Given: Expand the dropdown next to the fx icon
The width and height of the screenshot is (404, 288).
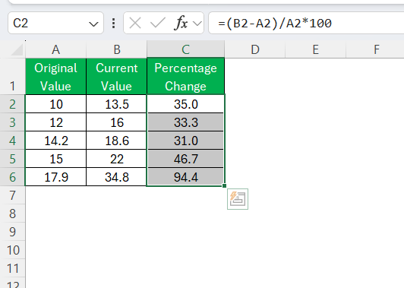Looking at the screenshot, I should click(x=197, y=24).
